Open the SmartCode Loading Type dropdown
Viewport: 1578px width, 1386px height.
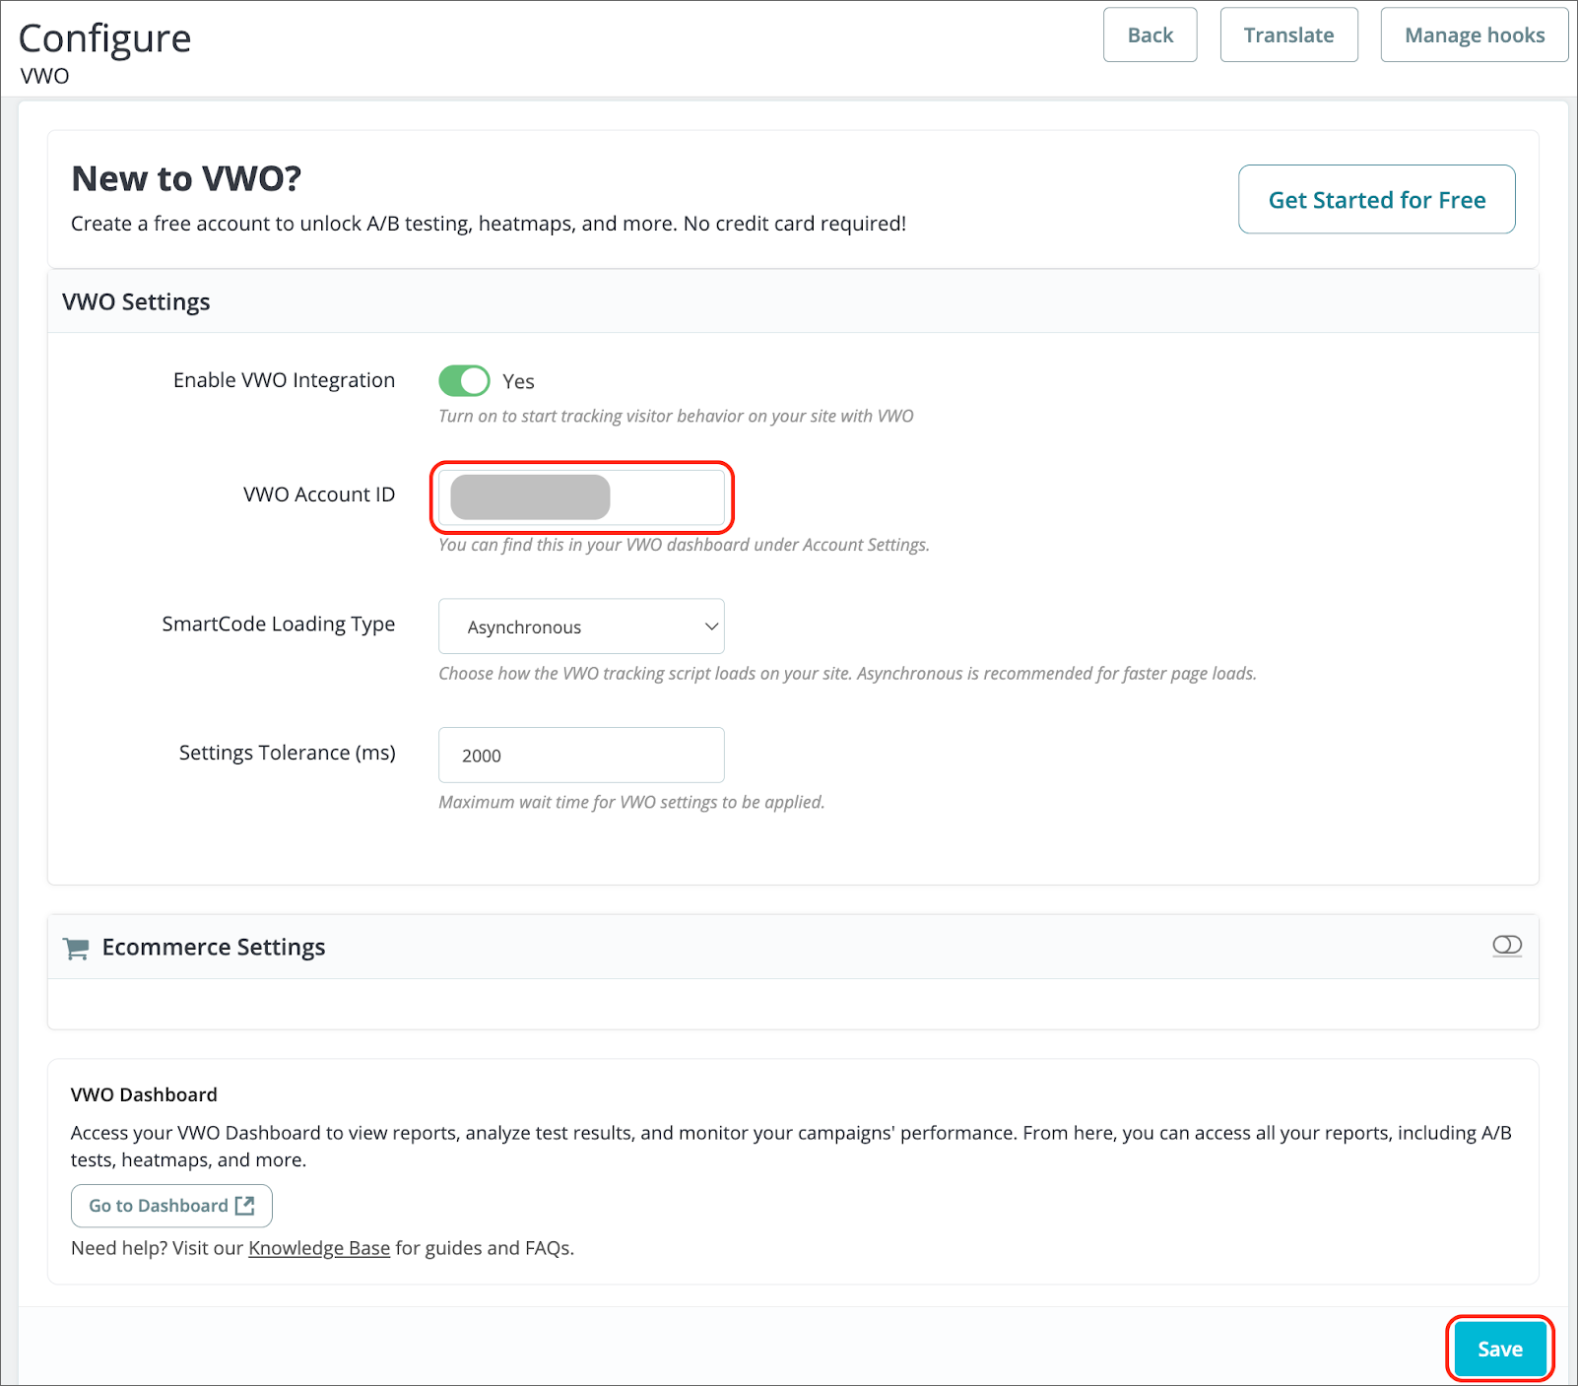pyautogui.click(x=581, y=627)
